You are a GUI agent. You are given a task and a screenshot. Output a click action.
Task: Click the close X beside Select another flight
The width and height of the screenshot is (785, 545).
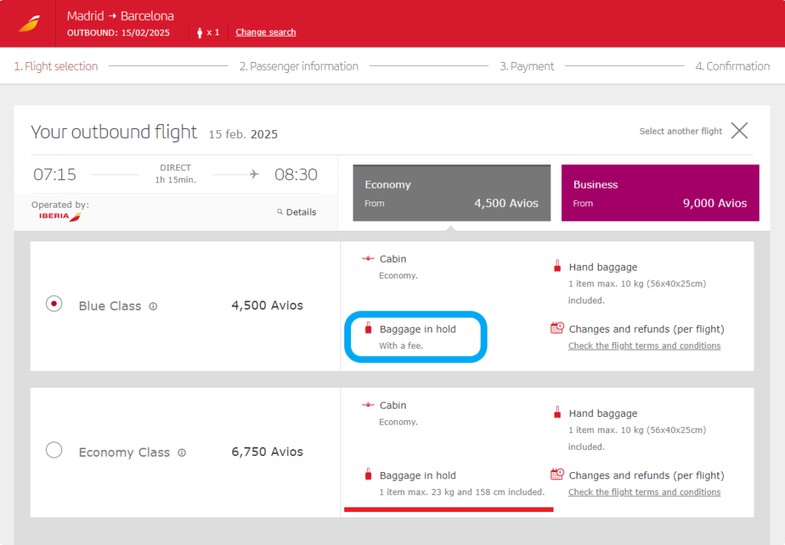[x=739, y=131]
